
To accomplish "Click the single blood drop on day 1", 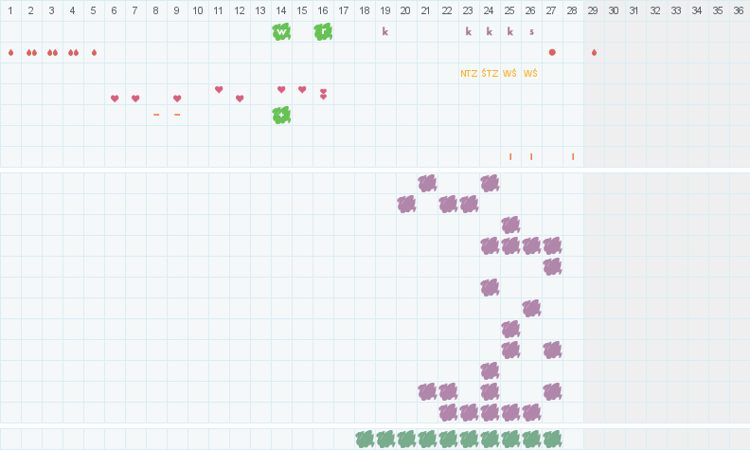I will coord(10,52).
